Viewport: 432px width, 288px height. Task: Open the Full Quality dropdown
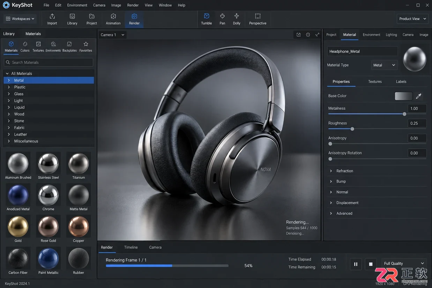(x=404, y=264)
